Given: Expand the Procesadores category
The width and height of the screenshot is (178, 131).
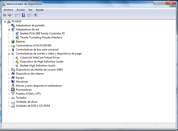Looking at the screenshot, I should click(x=9, y=90).
